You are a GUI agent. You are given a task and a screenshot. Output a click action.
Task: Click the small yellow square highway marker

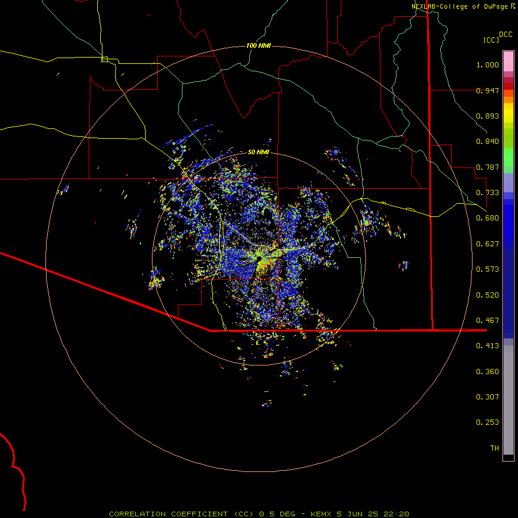click(104, 59)
